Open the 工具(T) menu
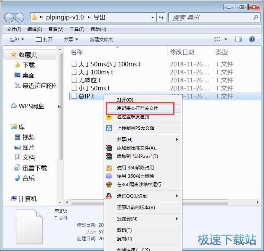Screen dimensions: 264x251 tap(77, 29)
